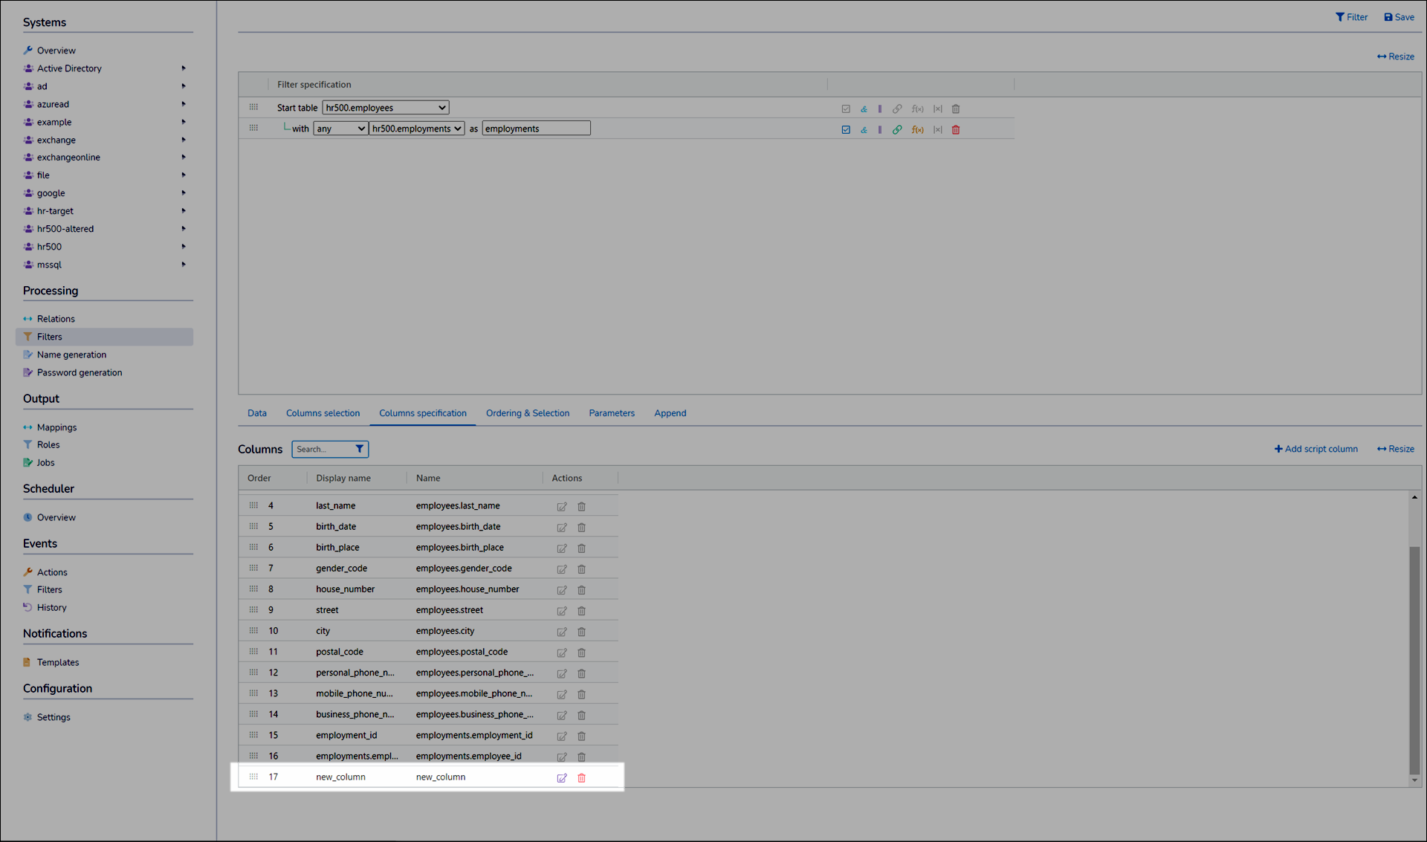Expand the hr500 system in the sidebar
1427x842 pixels.
click(183, 247)
